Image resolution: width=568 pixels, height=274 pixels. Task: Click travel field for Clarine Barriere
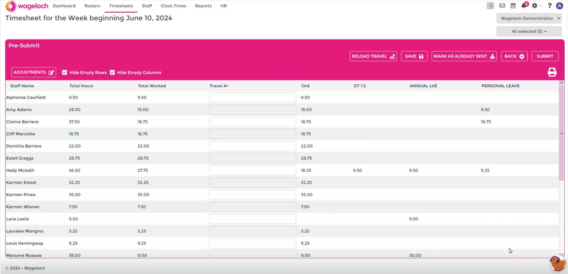[x=252, y=122]
